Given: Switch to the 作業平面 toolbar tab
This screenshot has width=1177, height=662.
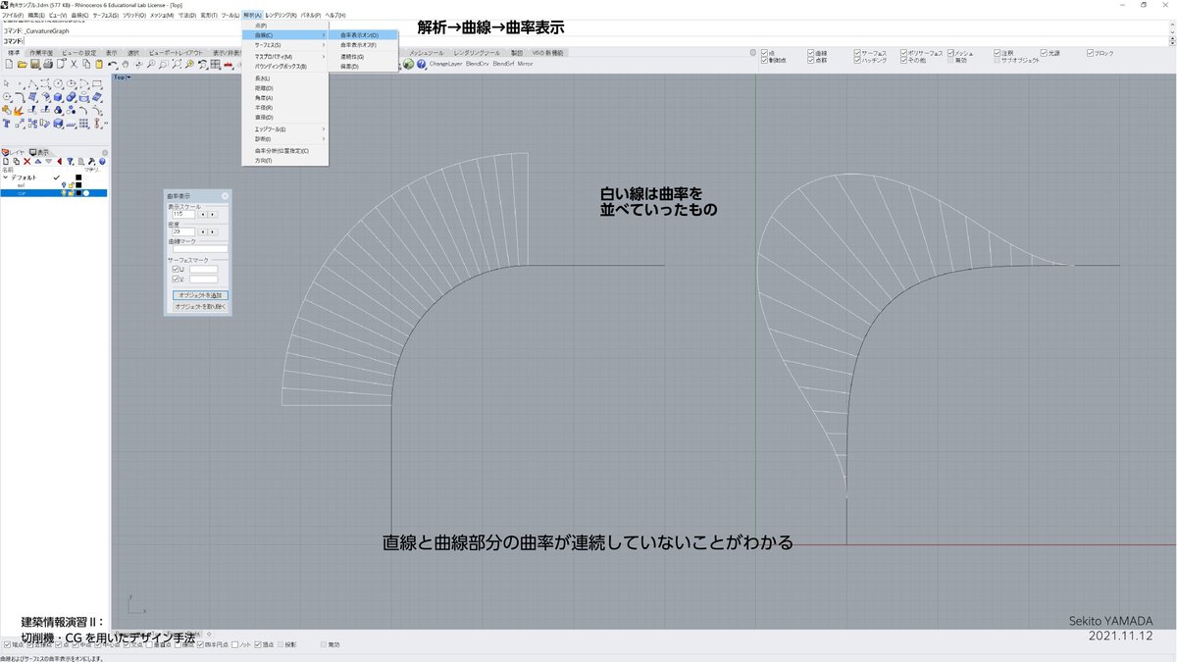Looking at the screenshot, I should [x=41, y=53].
